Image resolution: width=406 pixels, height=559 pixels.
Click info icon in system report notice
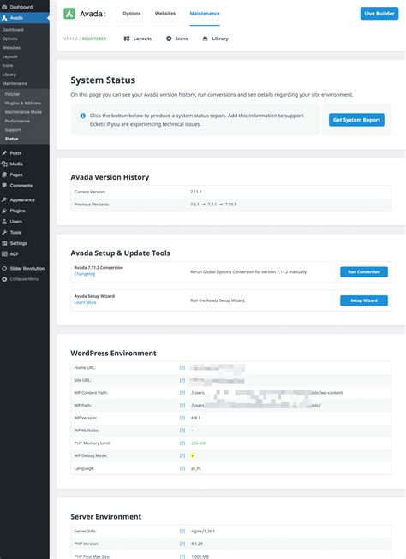(x=83, y=116)
